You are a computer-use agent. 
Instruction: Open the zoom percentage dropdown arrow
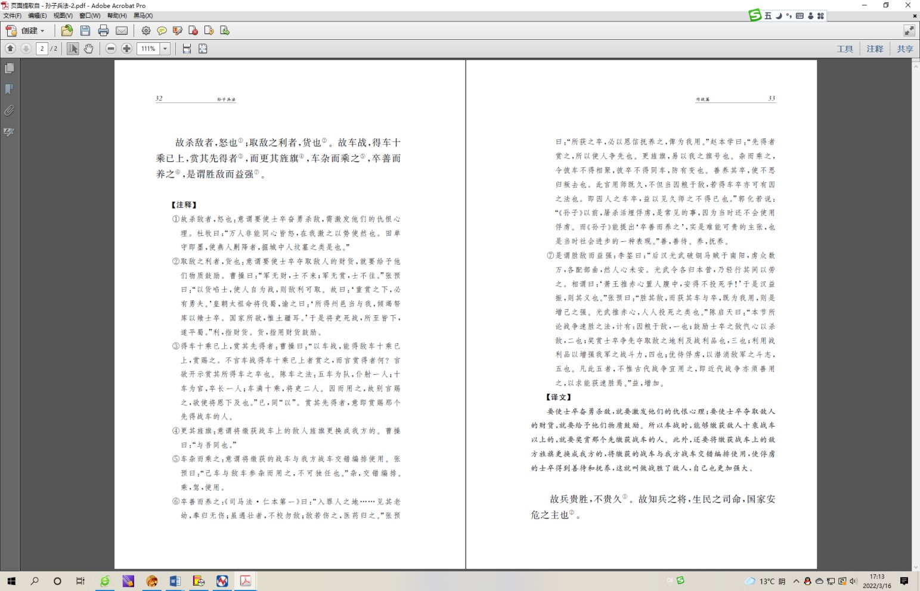(x=165, y=49)
